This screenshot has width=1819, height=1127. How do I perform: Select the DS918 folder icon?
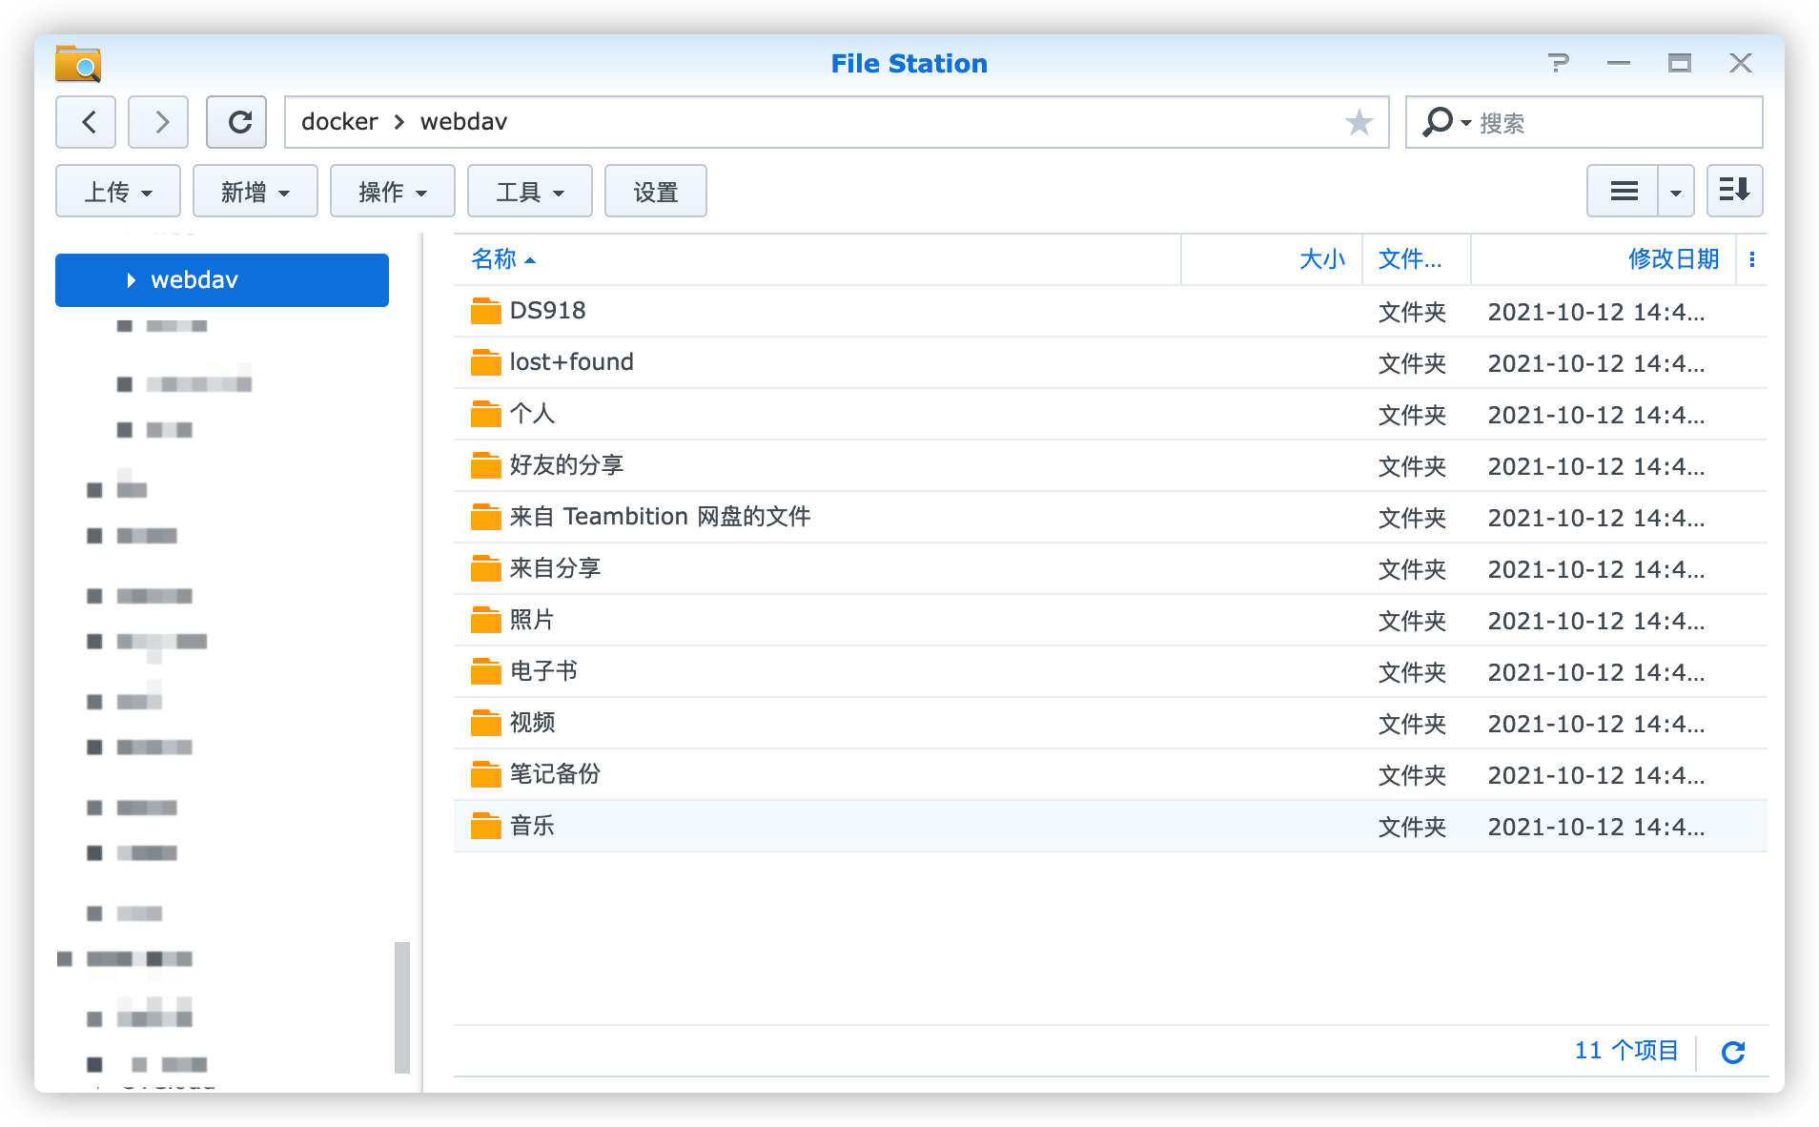pyautogui.click(x=485, y=311)
